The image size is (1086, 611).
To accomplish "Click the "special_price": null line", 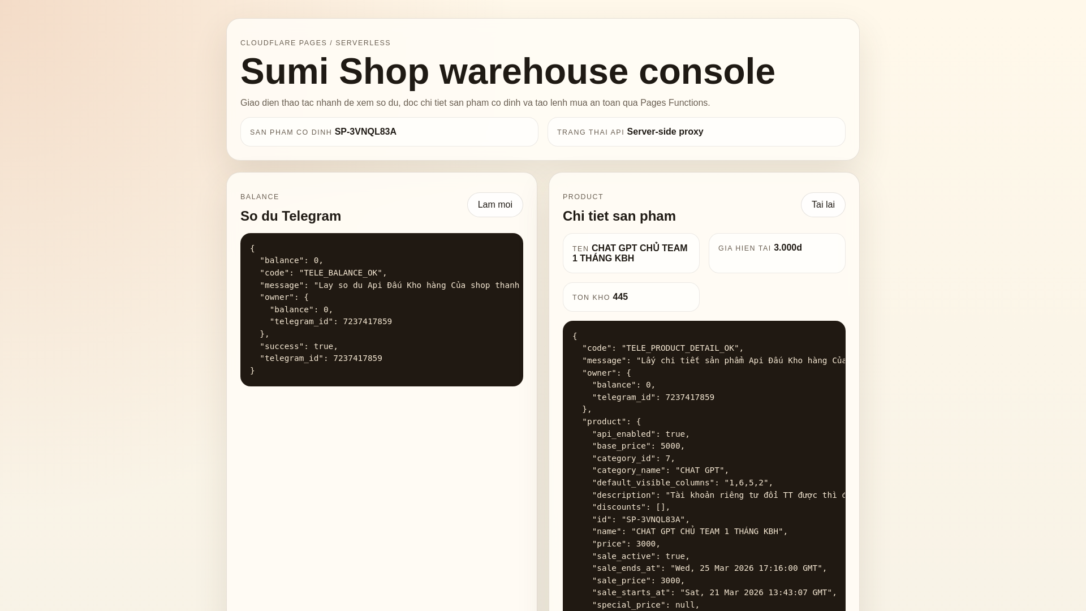I will (x=646, y=605).
